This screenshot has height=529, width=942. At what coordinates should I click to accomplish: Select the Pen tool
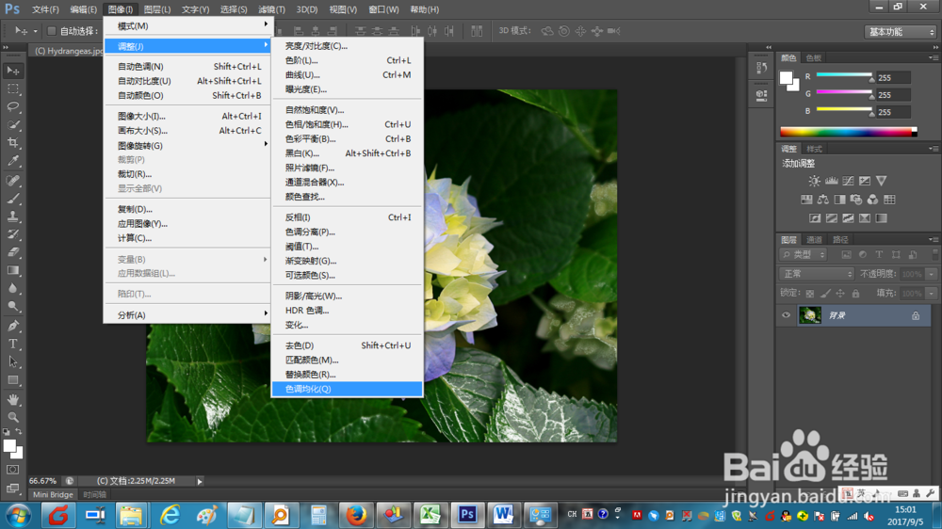pos(12,326)
